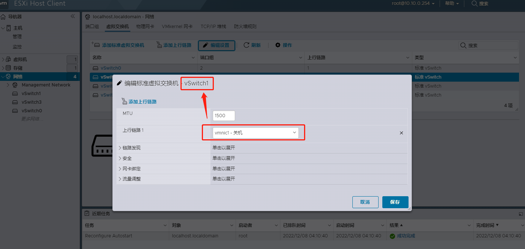
Task: Select vSwitch3 in the navigator tree
Action: (x=31, y=102)
